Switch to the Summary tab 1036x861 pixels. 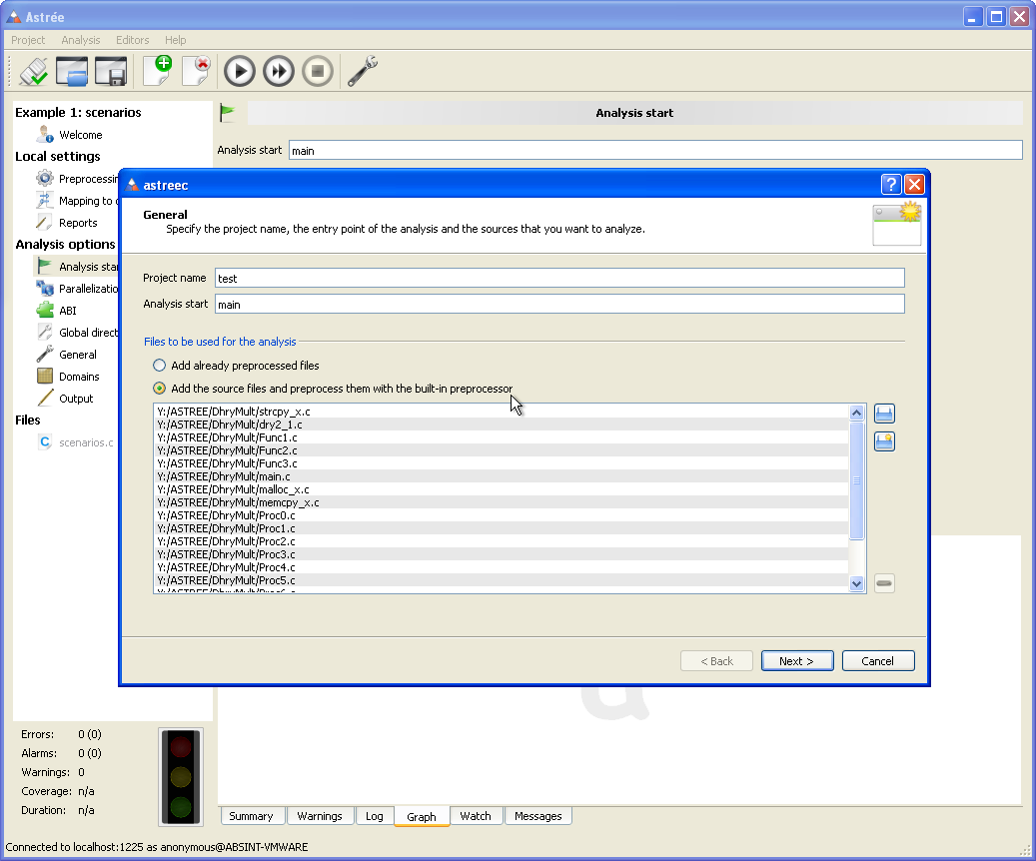[251, 816]
